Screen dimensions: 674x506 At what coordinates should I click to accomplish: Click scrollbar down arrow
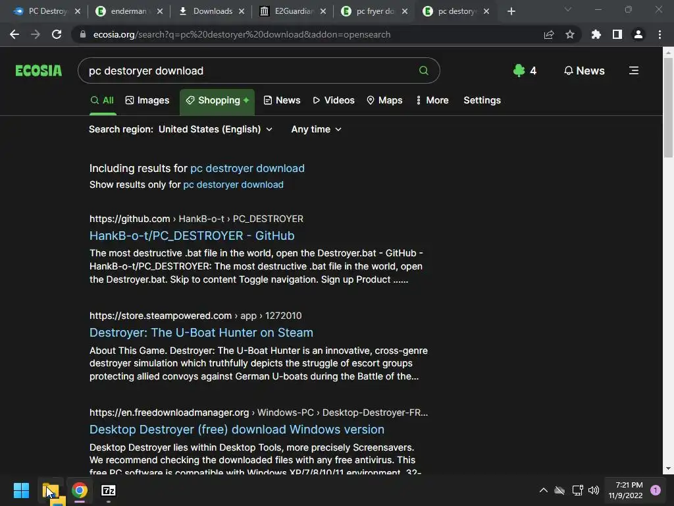[668, 468]
